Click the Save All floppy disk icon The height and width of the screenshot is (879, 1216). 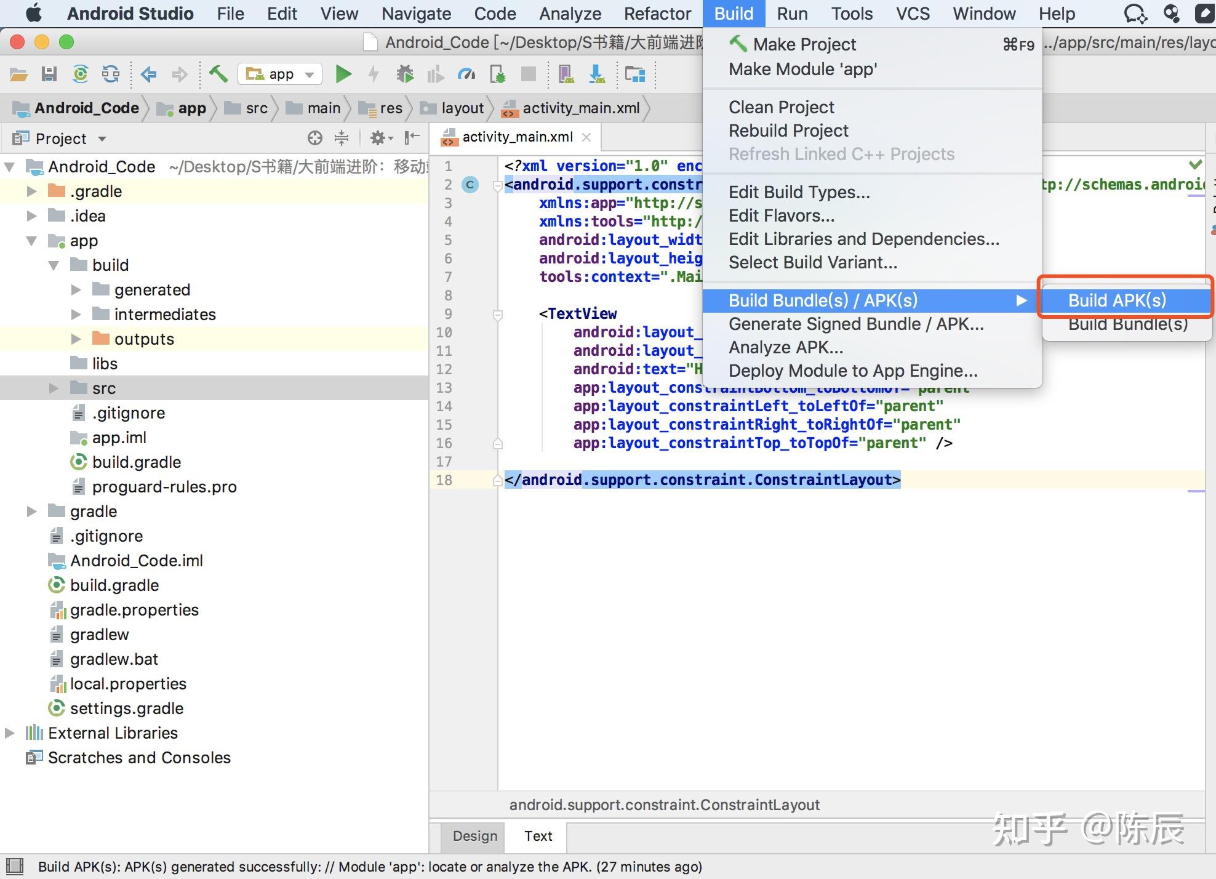(x=49, y=74)
